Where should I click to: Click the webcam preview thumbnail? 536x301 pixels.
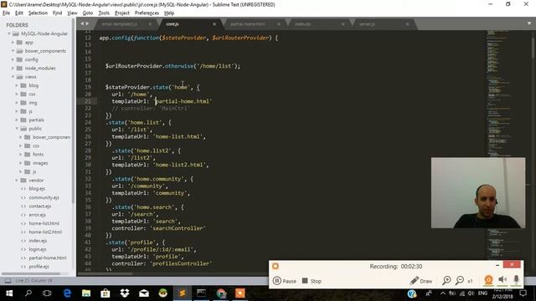[478, 193]
